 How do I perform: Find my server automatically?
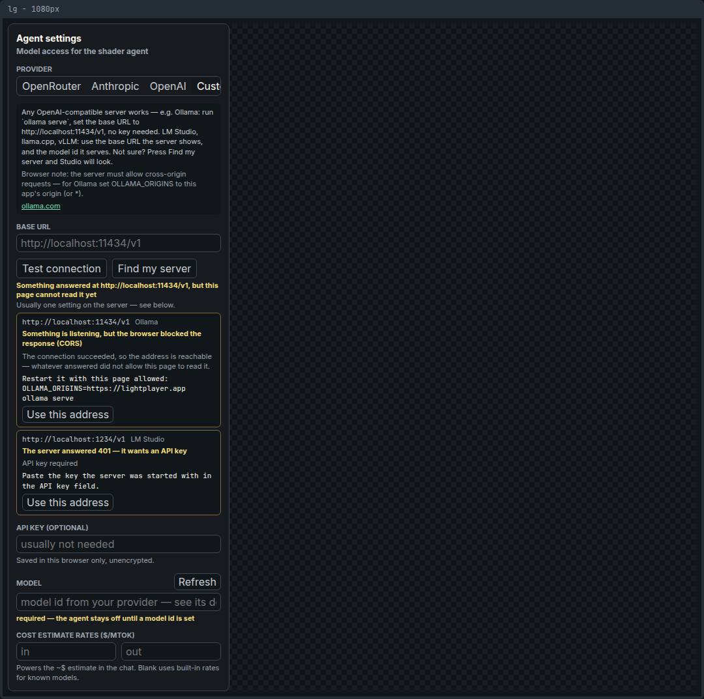coord(154,268)
